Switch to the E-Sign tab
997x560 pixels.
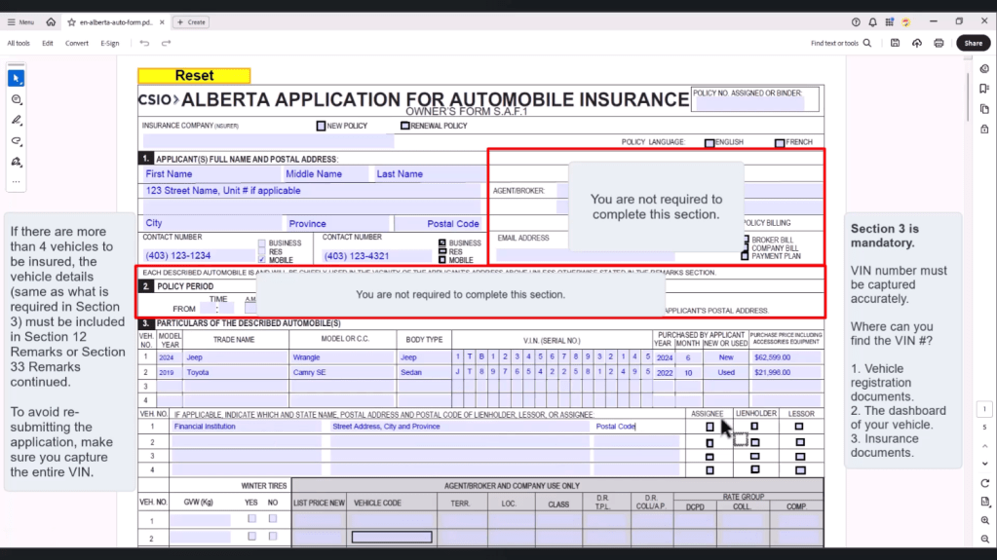tap(109, 43)
